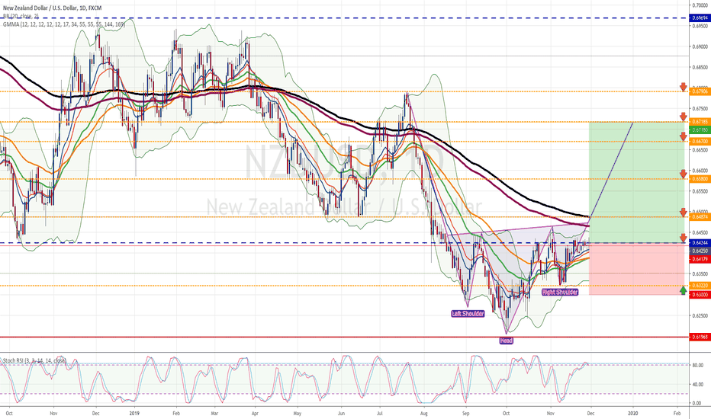Click the down arrow next to 0.64874
Image resolution: width=711 pixels, height=419 pixels.
[x=683, y=213]
